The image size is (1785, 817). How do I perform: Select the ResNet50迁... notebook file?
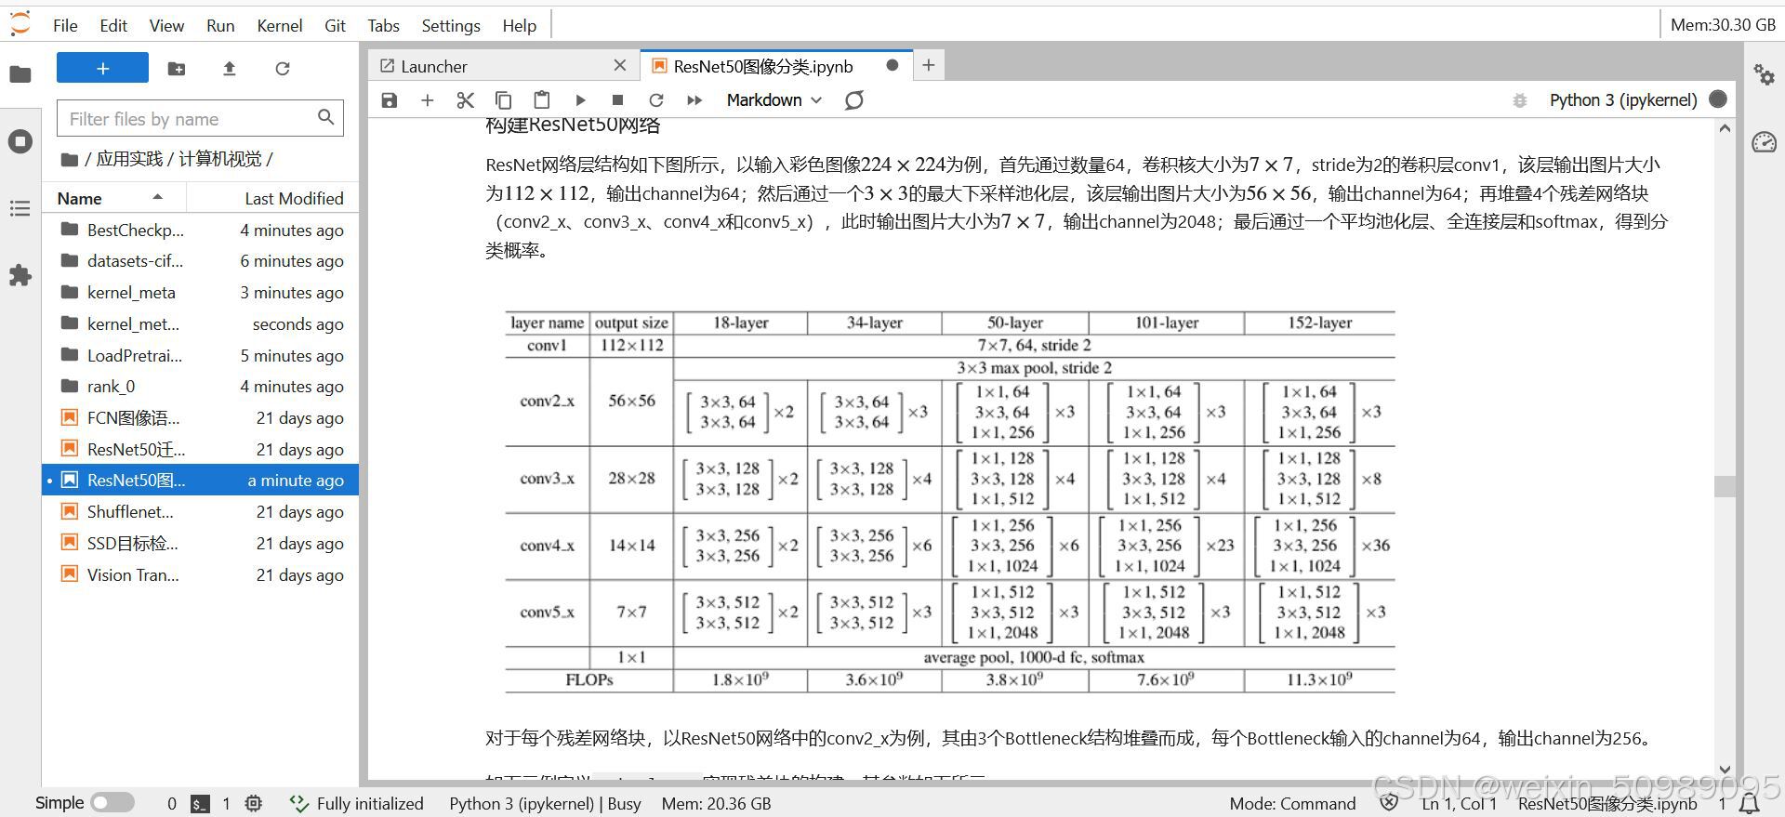[x=200, y=450]
